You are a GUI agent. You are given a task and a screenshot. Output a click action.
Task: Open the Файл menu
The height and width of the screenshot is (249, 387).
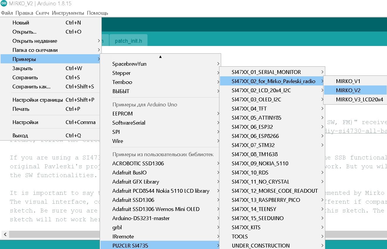[x=7, y=13]
